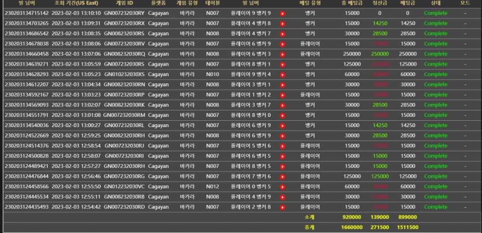The image size is (482, 233).
Task: Click the 베팅 유형 column header
Action: click(310, 3)
